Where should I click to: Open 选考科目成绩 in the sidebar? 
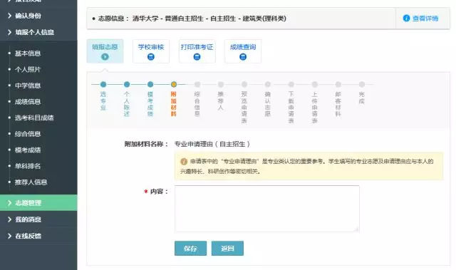pos(34,118)
